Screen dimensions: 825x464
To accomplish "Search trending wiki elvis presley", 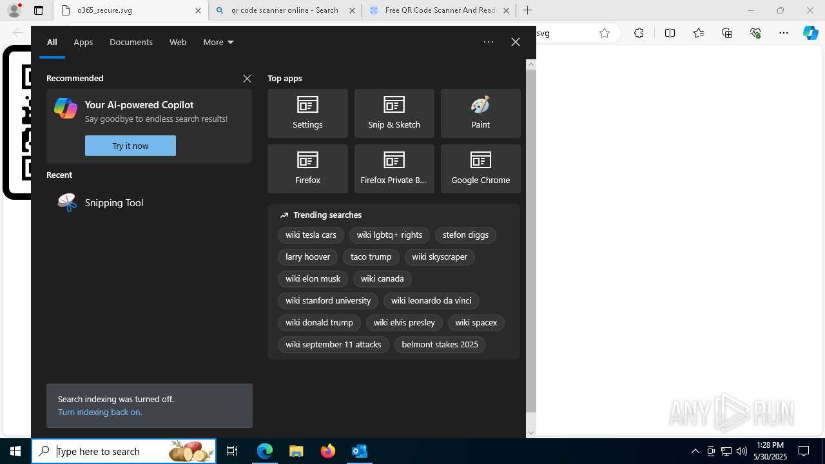I will tap(404, 323).
